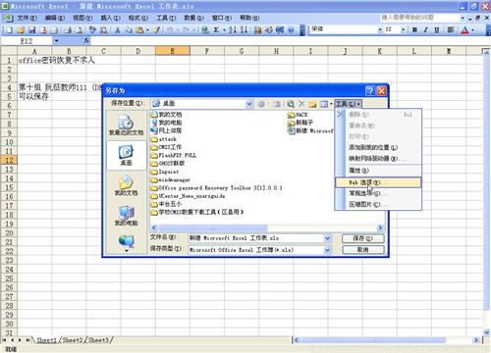Switch to the Sheet3 tab
Viewport: 491px width, 353px height.
tap(98, 340)
